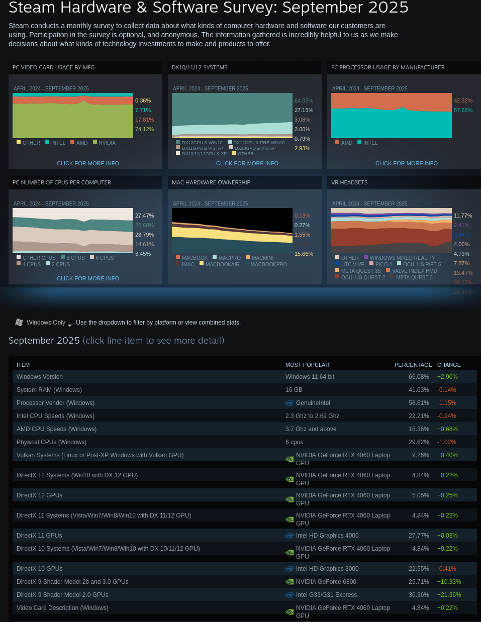Click the '57.68%' Intel share label
This screenshot has height=622, width=481.
[463, 110]
